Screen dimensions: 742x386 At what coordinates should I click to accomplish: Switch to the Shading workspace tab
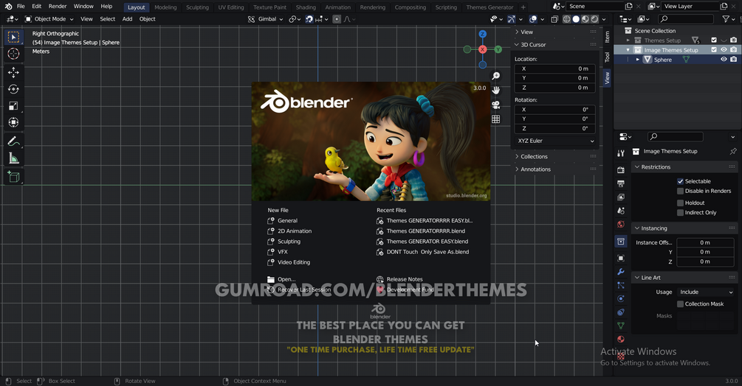(306, 7)
